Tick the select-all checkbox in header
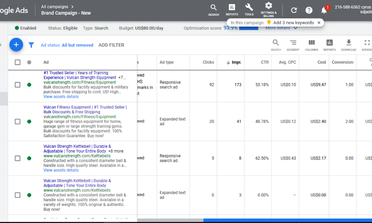Image resolution: width=372 pixels, height=223 pixels. point(18,62)
